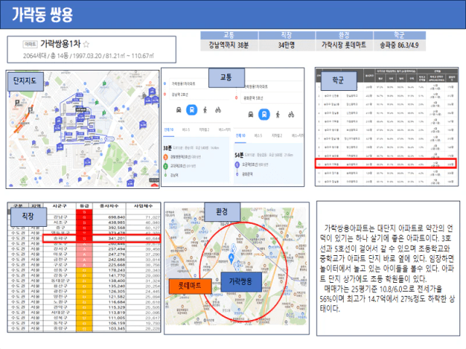Select the car icon in the 강남역 route panel
466x349 pixels.
pyautogui.click(x=178, y=110)
